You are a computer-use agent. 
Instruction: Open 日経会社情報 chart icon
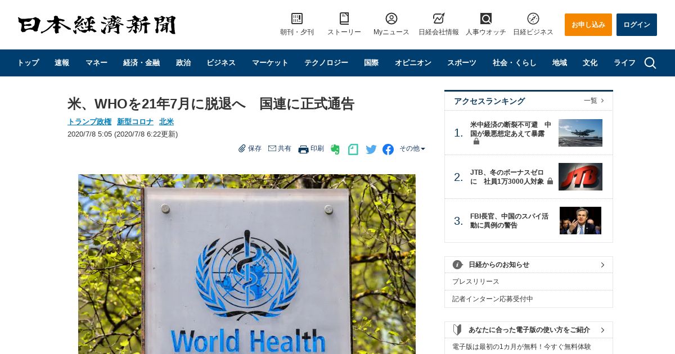pos(439,19)
